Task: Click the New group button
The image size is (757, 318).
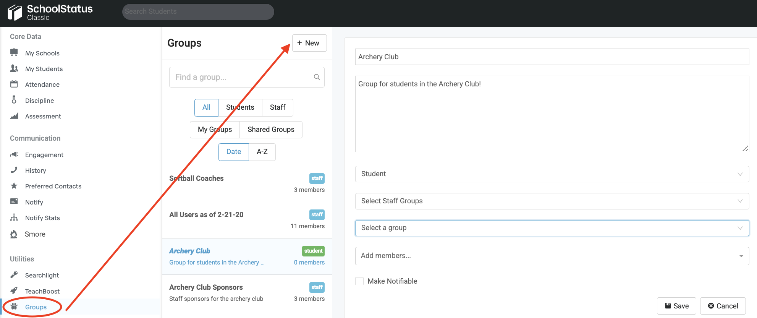Action: 309,43
